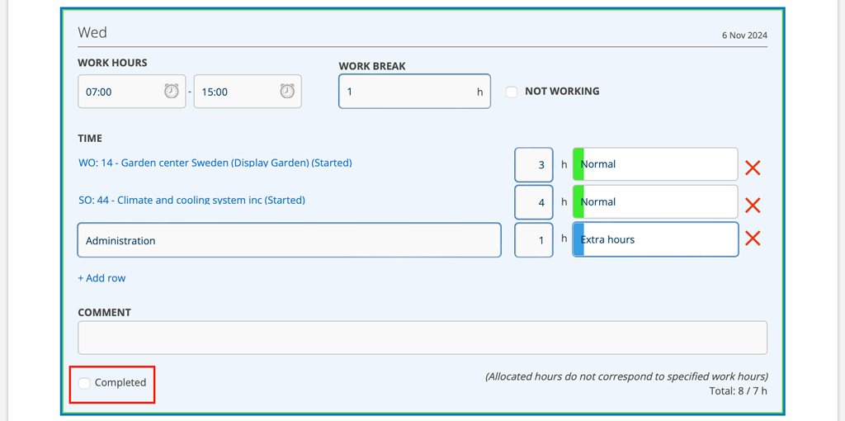Click the work start time field 07:00

coord(120,92)
